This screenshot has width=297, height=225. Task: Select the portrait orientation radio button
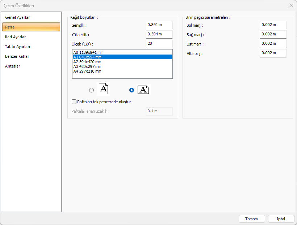(91, 90)
